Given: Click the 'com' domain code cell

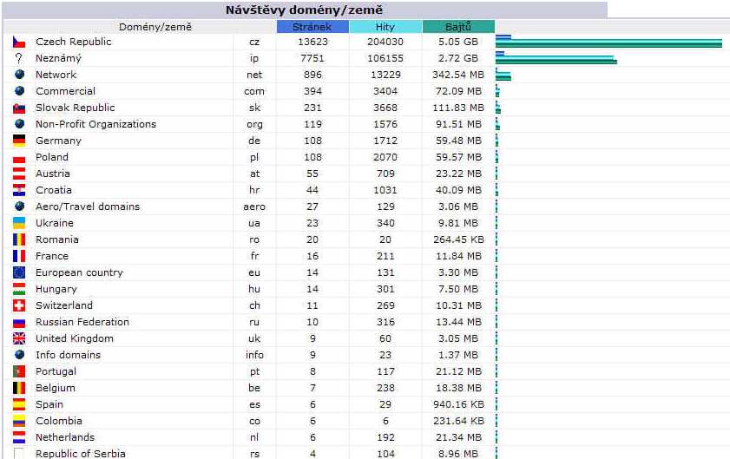Looking at the screenshot, I should pyautogui.click(x=254, y=91).
